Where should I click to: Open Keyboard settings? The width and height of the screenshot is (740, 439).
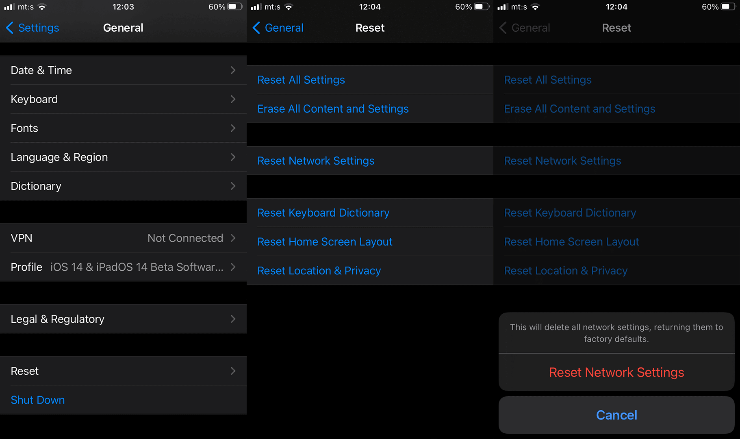(123, 99)
